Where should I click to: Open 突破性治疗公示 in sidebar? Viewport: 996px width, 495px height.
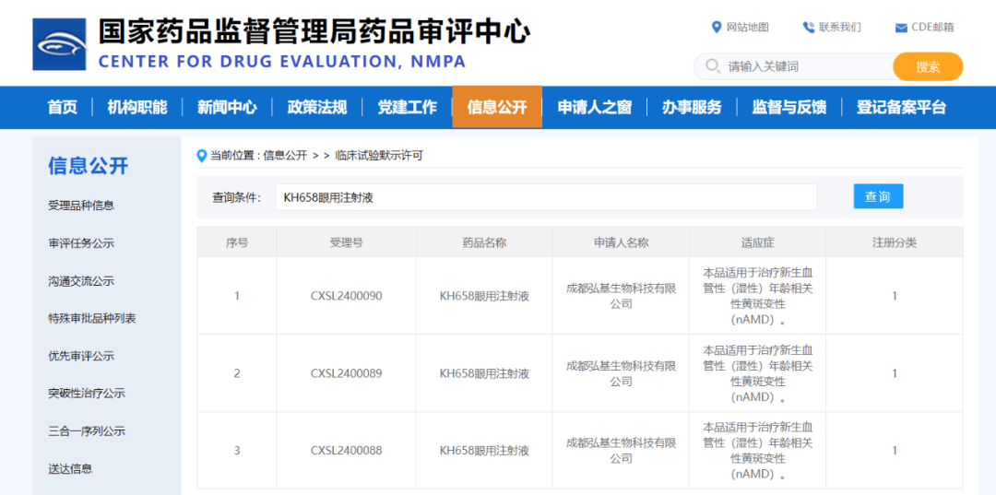point(87,394)
